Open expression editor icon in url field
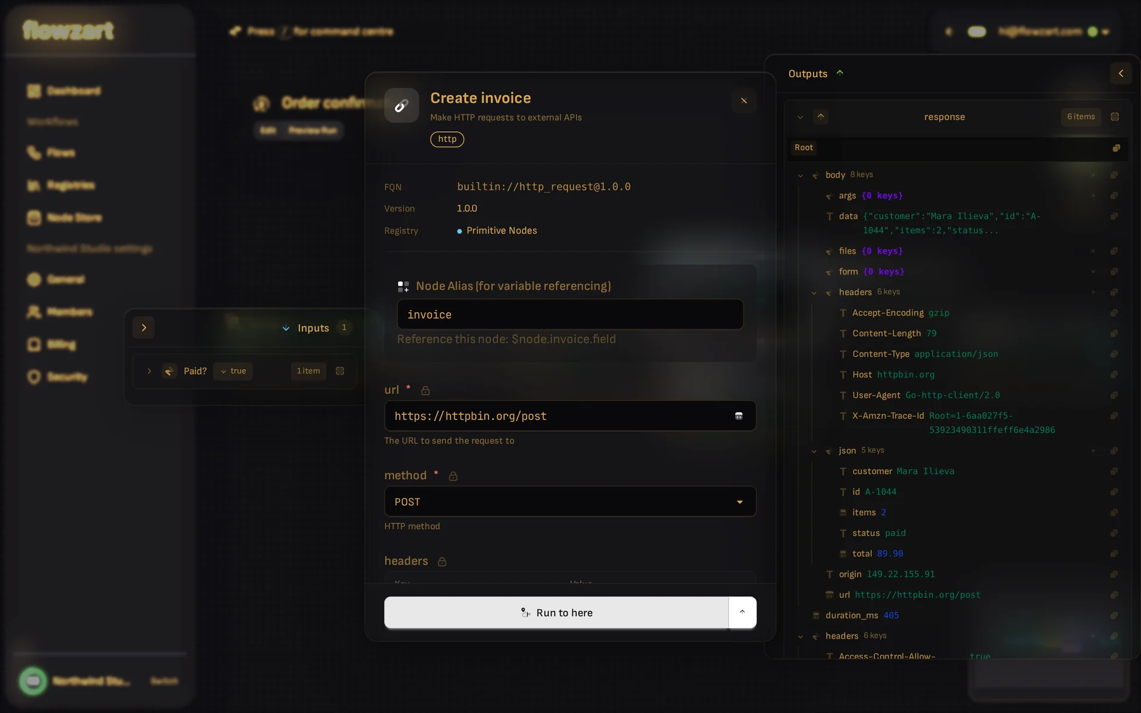 [x=739, y=416]
